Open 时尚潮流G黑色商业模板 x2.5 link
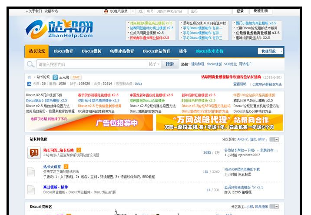Screen dimensions: 311x215 pos(151,23)
